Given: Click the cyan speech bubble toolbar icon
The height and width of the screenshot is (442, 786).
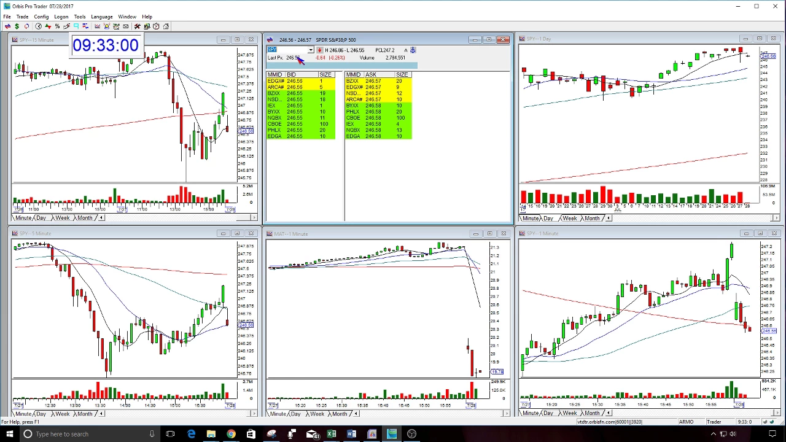Looking at the screenshot, I should [x=76, y=26].
